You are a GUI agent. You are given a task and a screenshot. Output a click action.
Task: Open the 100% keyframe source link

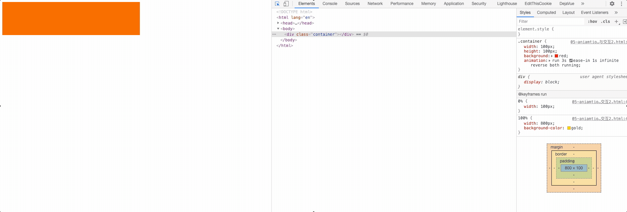[598, 119]
